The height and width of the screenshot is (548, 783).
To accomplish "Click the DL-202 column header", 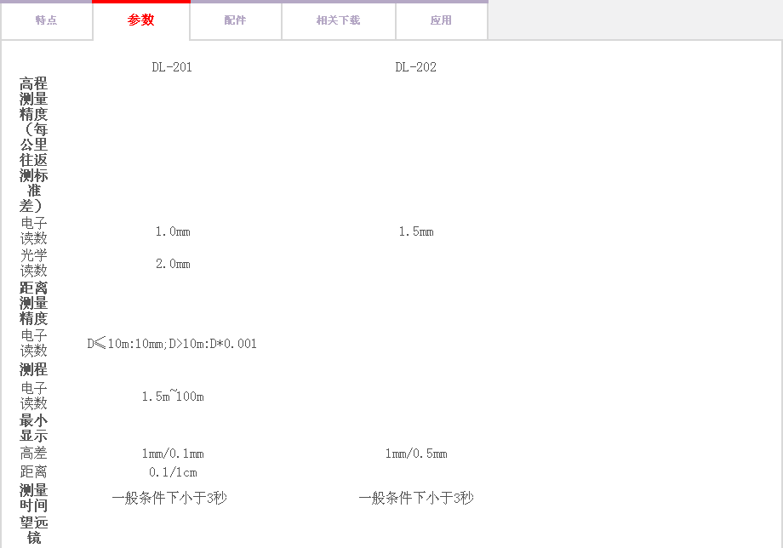I will click(415, 67).
